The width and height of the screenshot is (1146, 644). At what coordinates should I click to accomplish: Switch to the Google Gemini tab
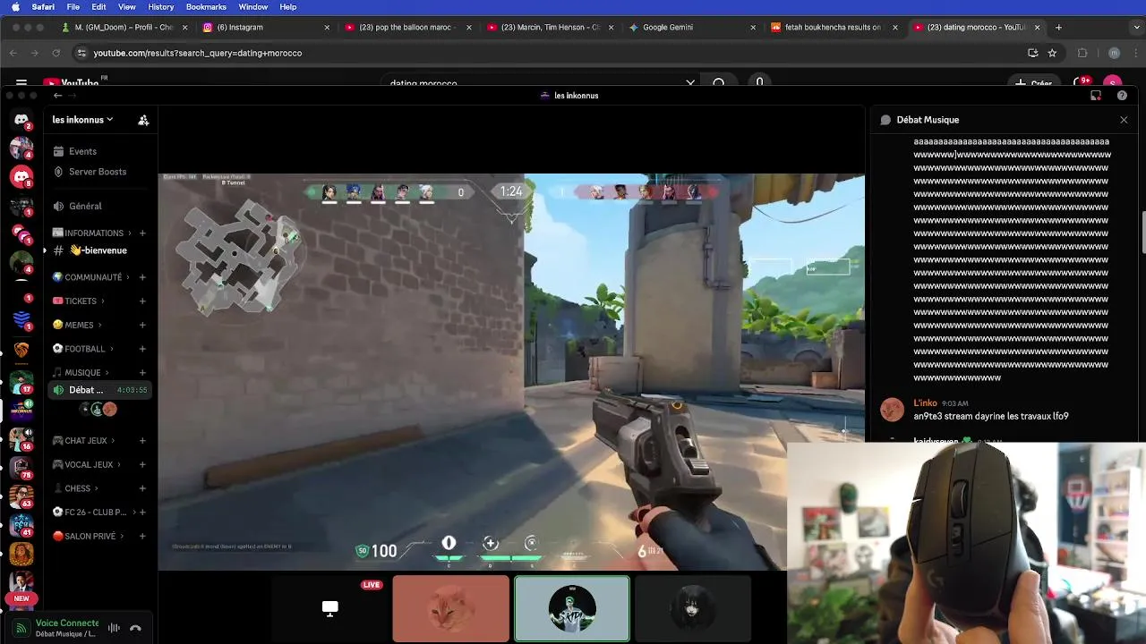point(693,28)
